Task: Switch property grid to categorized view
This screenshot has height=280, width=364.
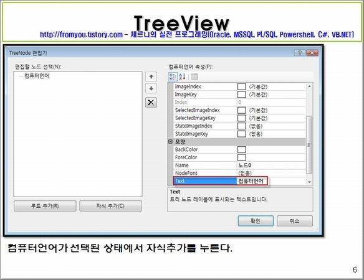Action: (x=173, y=77)
